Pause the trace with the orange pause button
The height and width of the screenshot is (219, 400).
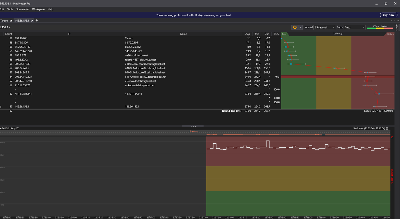point(295,27)
